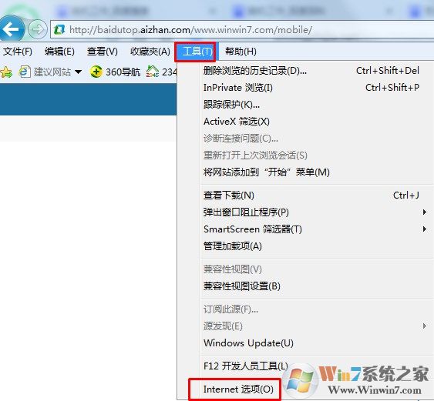Open the 2345 house bookmark icon

[153, 72]
